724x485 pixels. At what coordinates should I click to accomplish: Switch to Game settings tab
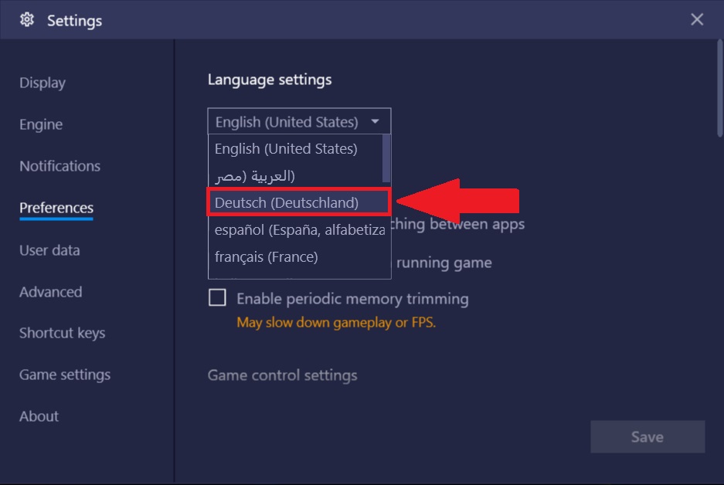pos(65,375)
